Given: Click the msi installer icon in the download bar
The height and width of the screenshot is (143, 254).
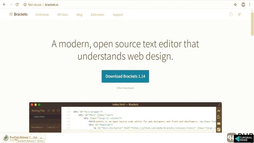Looking at the screenshot, I should 6,138.
